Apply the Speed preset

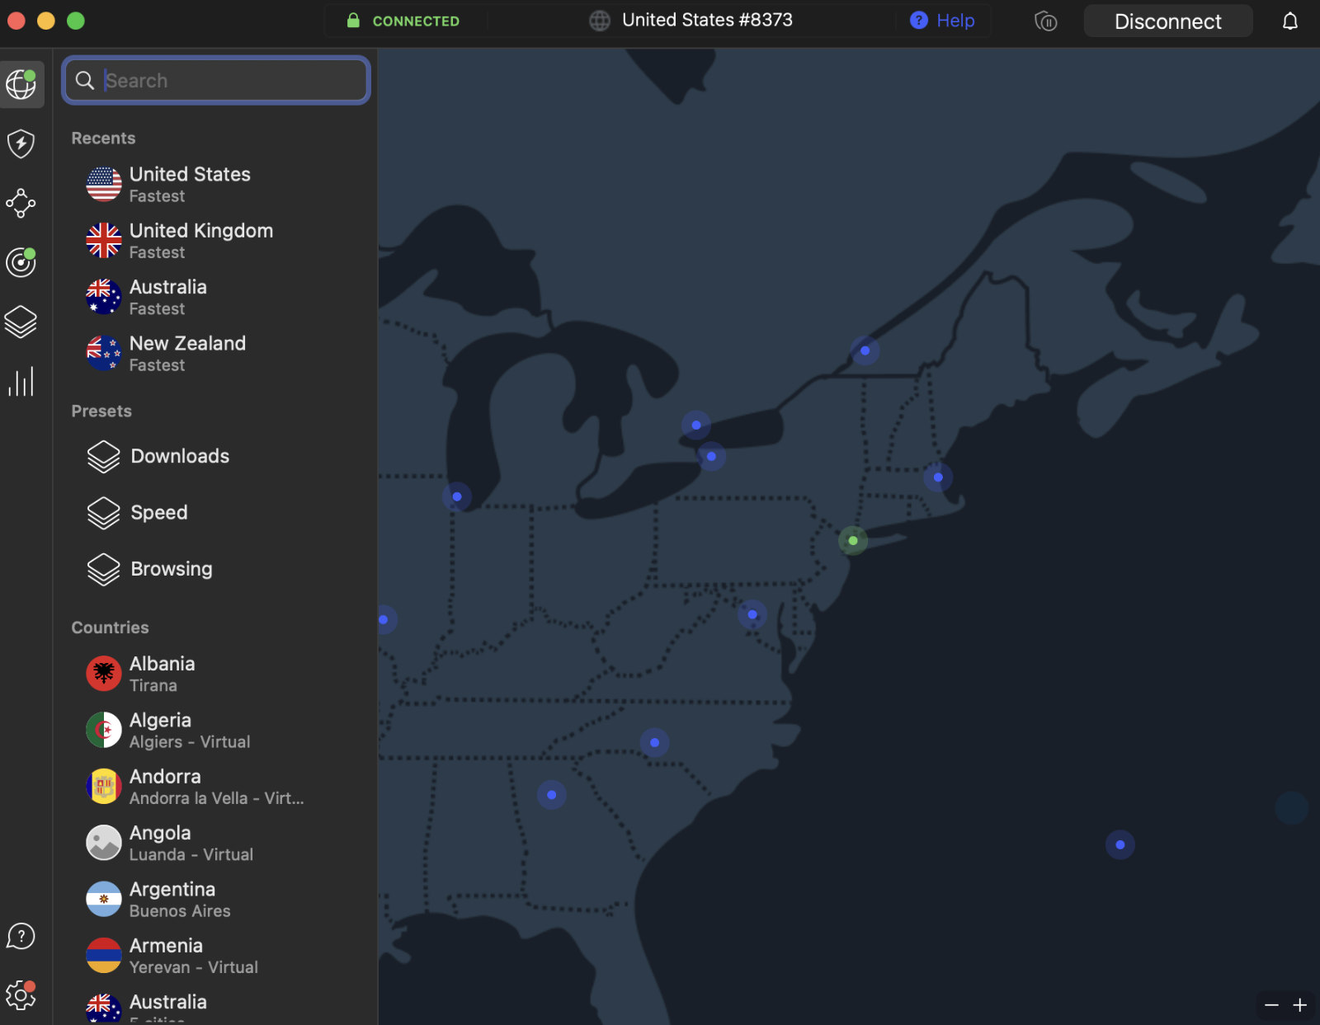coord(159,512)
